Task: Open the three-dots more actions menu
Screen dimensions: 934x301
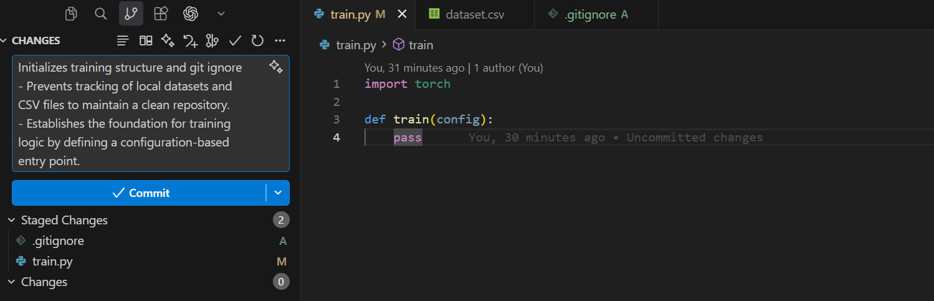Action: 280,41
